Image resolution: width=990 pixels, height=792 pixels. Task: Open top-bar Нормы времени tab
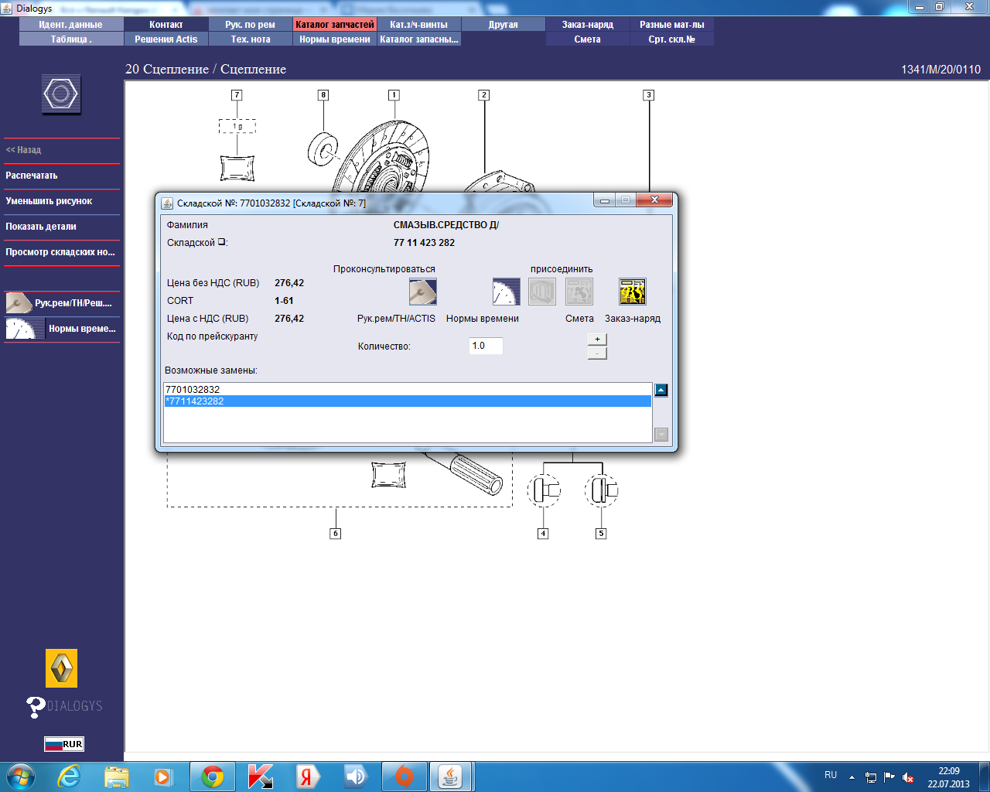point(335,39)
